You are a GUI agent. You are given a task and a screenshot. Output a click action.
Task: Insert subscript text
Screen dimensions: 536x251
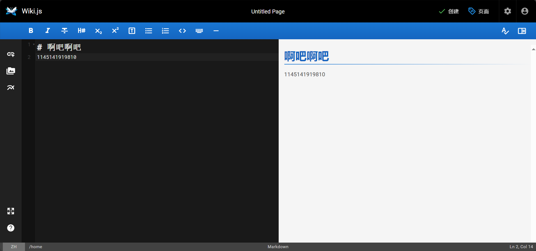pyautogui.click(x=98, y=31)
